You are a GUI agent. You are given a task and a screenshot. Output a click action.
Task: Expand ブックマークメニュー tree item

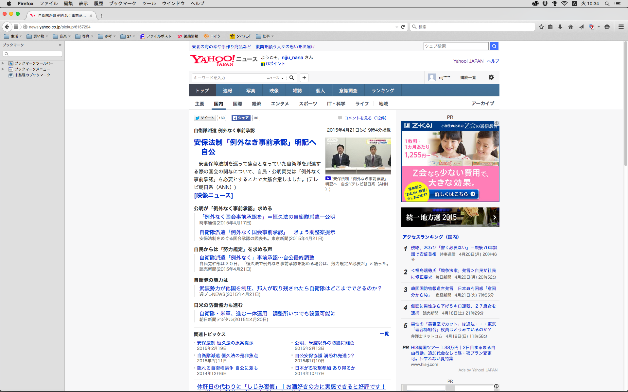point(3,69)
